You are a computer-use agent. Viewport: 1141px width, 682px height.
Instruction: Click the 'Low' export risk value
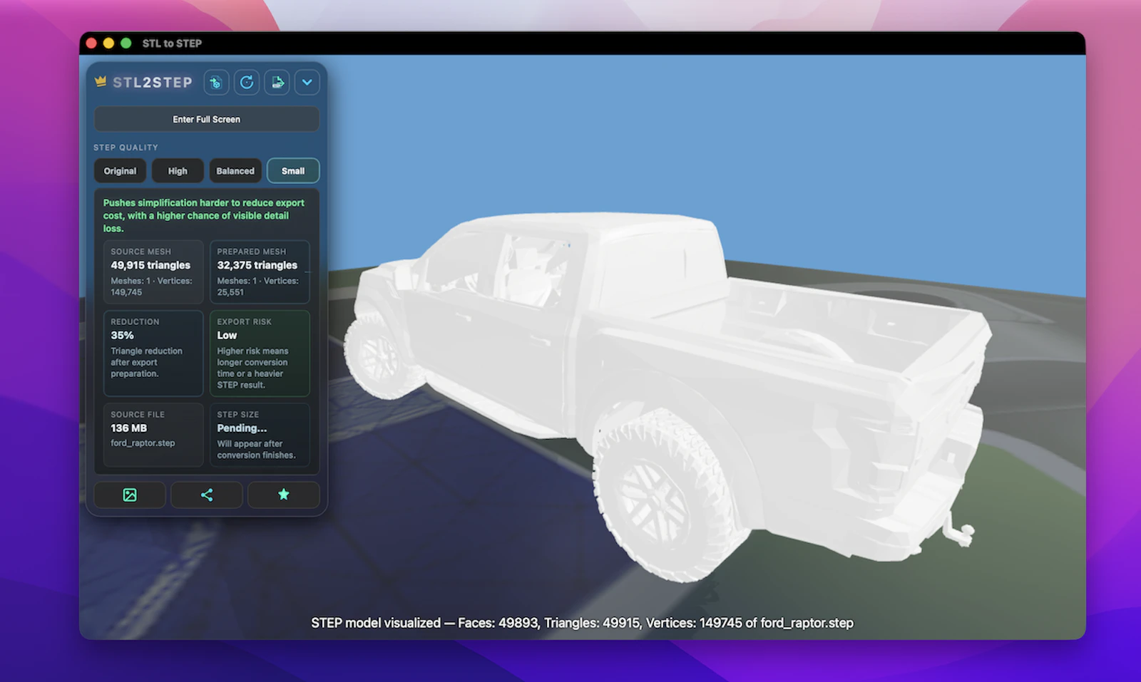tap(227, 335)
